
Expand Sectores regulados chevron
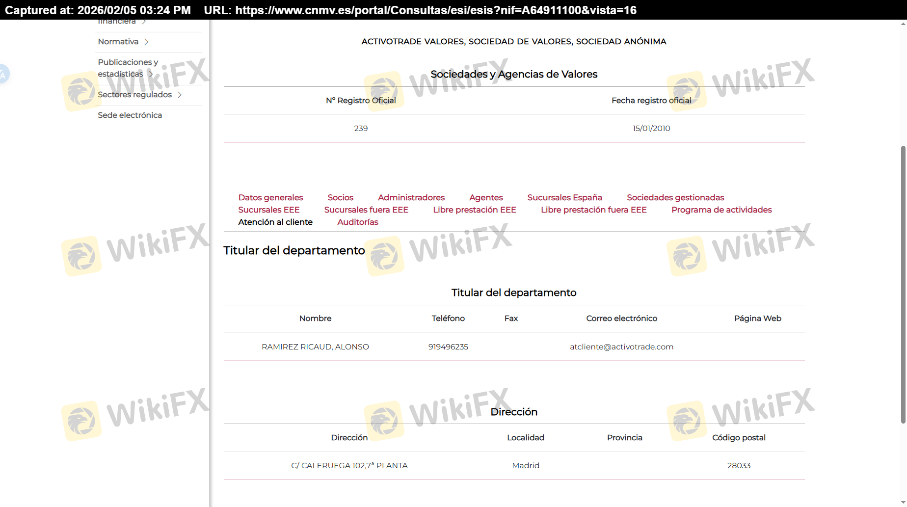180,95
